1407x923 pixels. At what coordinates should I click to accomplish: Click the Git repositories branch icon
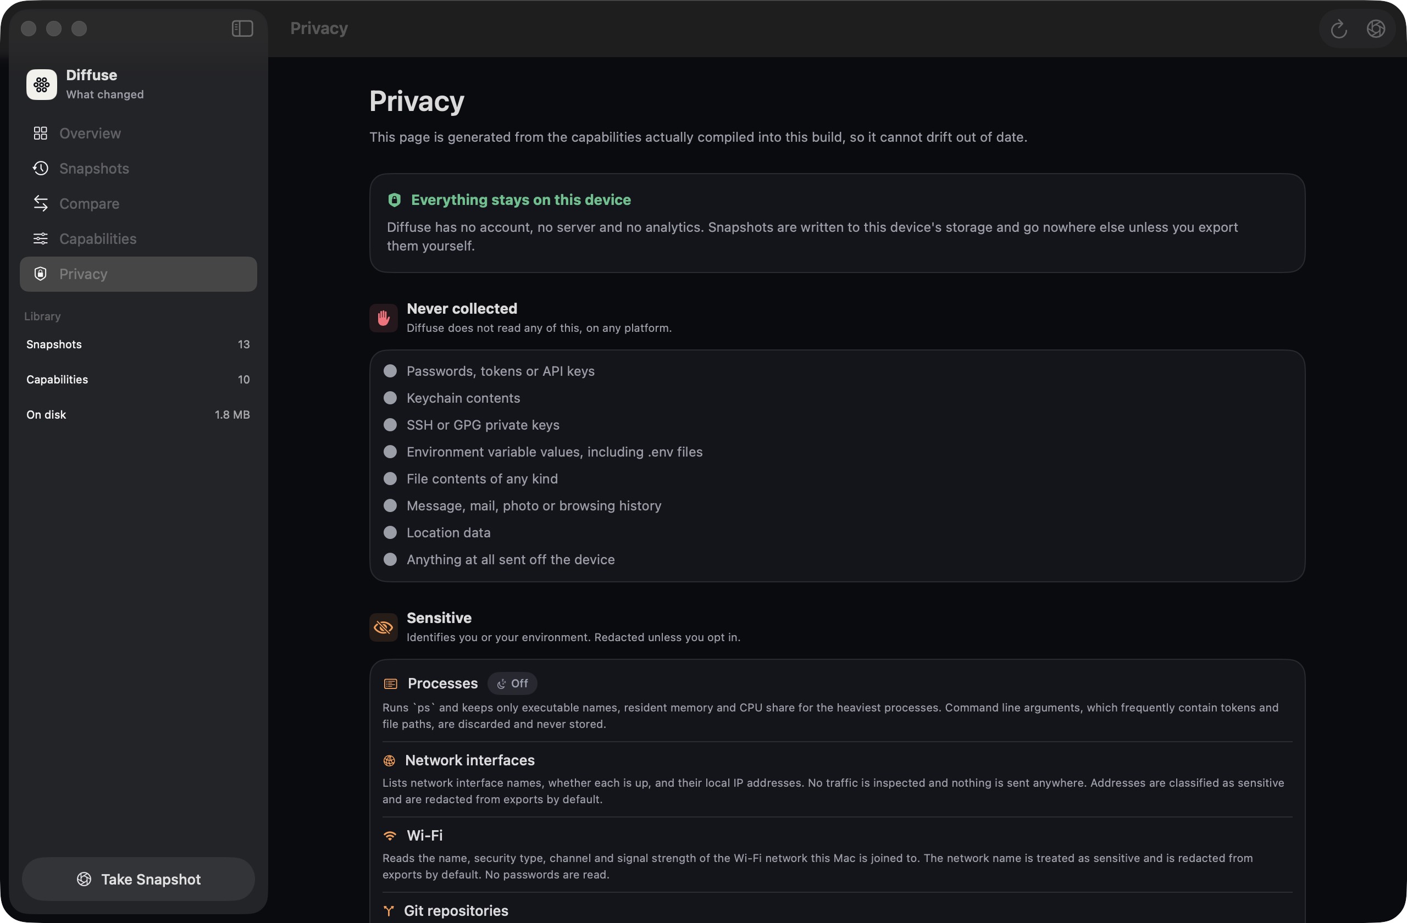click(389, 912)
